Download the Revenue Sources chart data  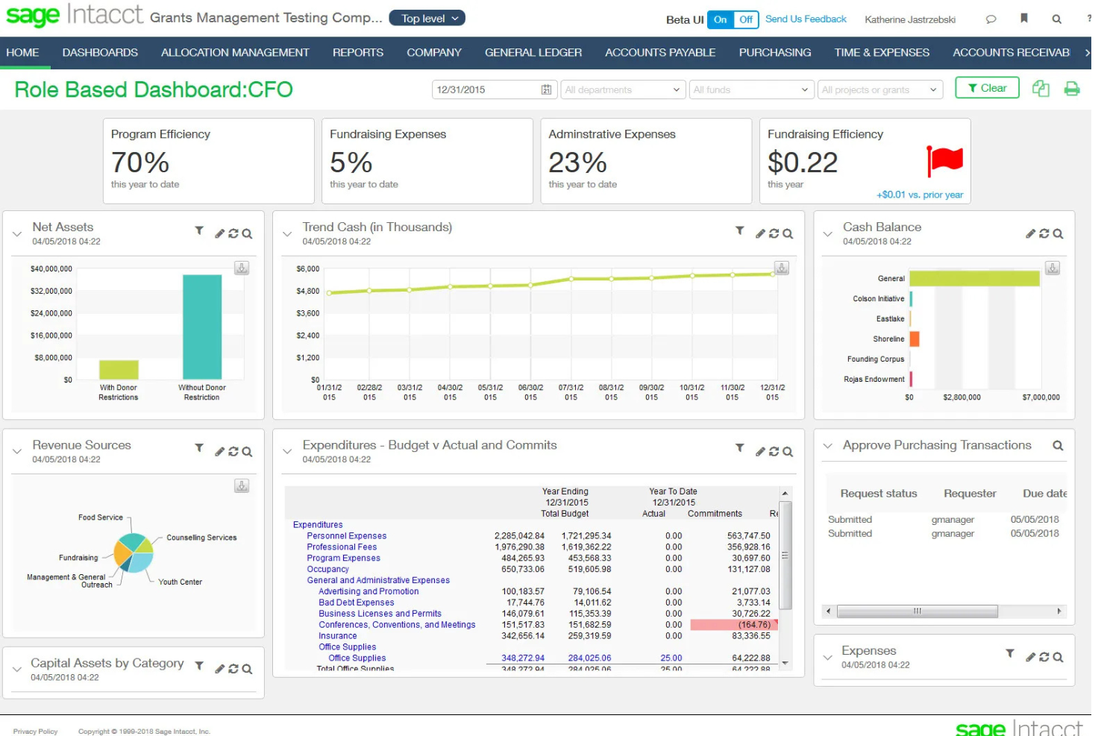coord(241,485)
